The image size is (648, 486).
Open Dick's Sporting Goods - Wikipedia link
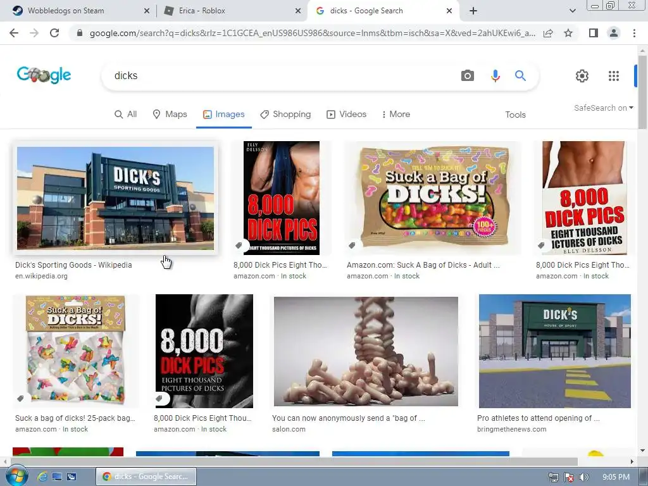[x=73, y=265]
